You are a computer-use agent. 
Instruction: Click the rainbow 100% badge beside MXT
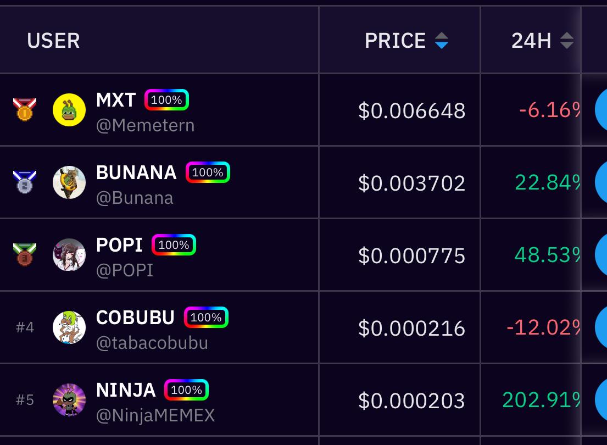tap(166, 100)
